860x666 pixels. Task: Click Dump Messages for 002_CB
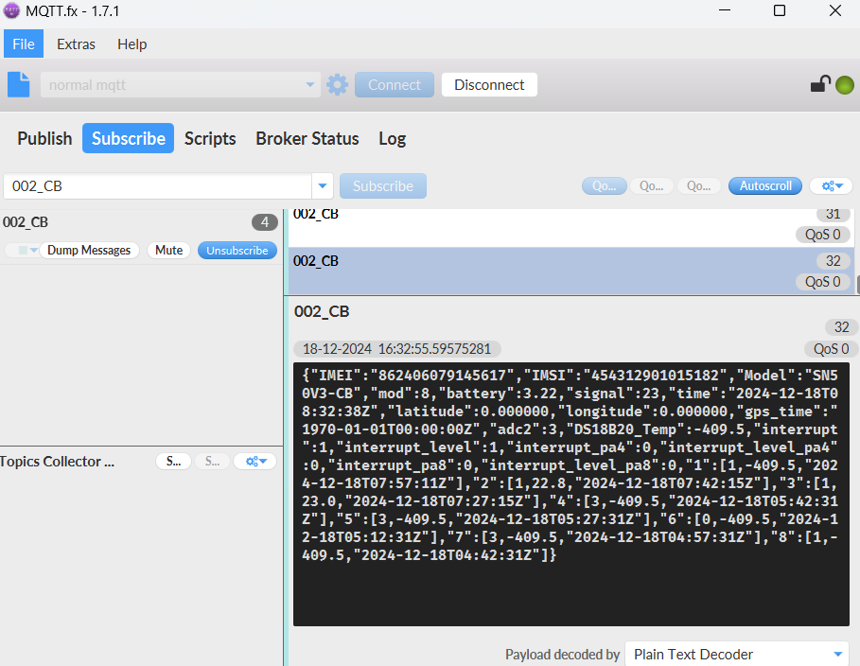[x=89, y=250]
